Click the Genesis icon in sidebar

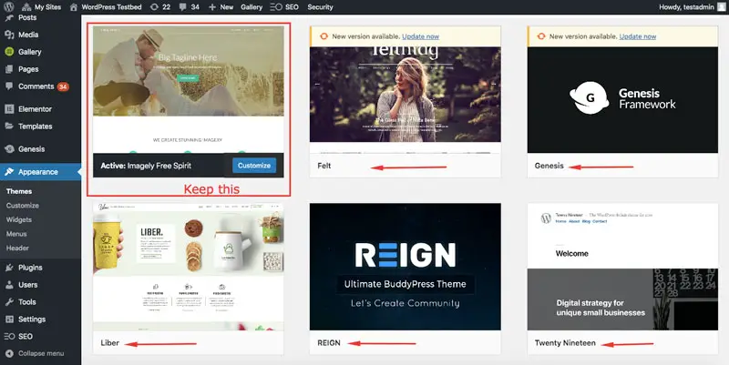click(x=9, y=148)
